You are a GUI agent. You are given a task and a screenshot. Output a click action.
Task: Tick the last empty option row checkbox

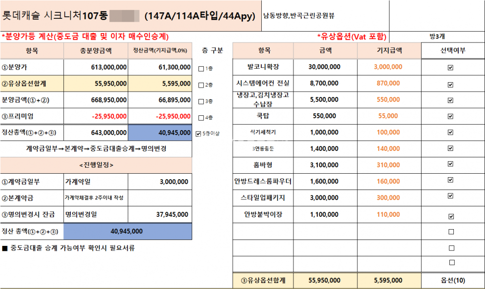tap(452, 263)
